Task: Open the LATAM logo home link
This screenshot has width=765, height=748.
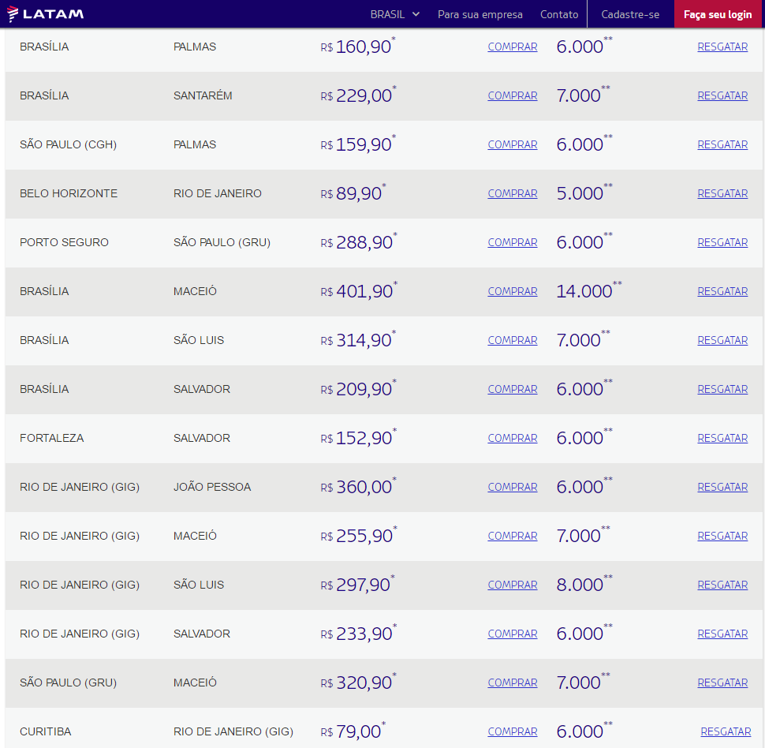Action: pyautogui.click(x=46, y=14)
